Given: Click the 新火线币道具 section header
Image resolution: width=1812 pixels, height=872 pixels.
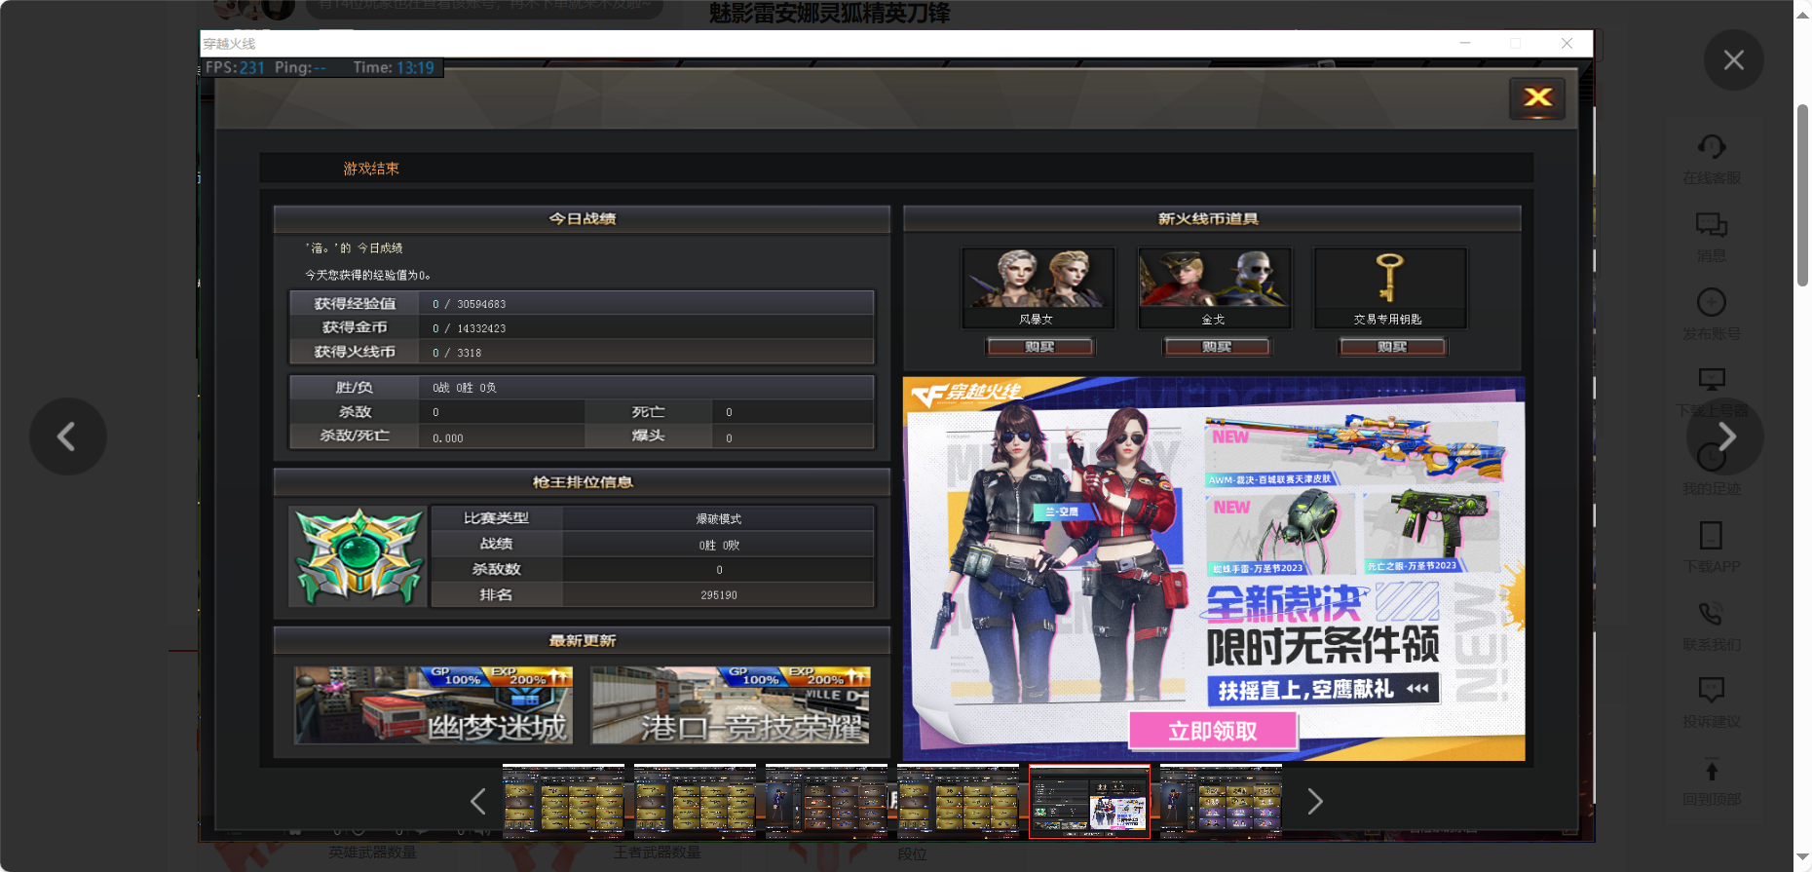Looking at the screenshot, I should (x=1212, y=219).
